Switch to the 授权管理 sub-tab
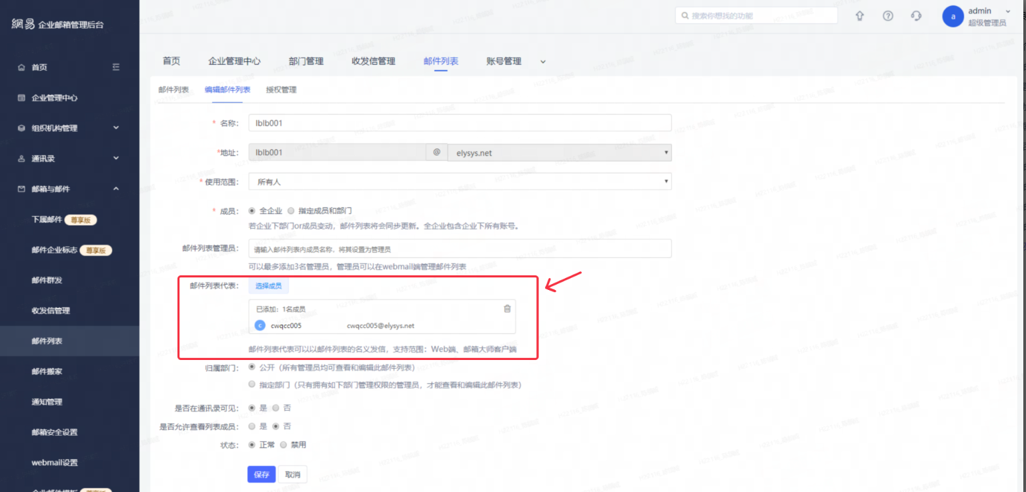The width and height of the screenshot is (1026, 492). click(281, 89)
